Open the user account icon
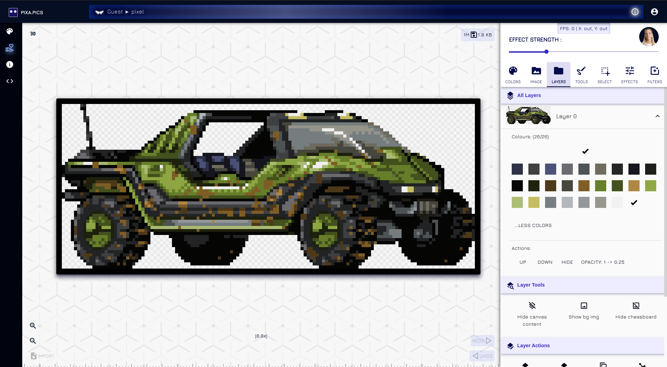Image resolution: width=667 pixels, height=367 pixels. coord(654,12)
